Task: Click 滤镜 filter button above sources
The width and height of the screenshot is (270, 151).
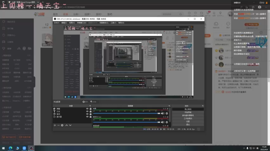Action: point(93,102)
